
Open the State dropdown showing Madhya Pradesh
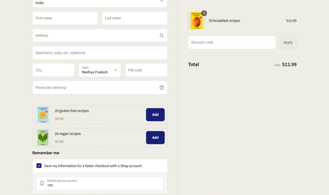[x=100, y=70]
